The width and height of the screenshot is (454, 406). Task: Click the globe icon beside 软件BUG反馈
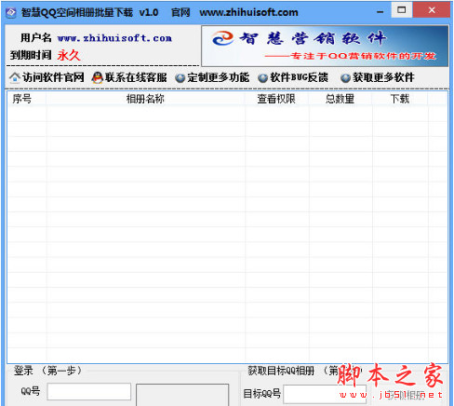[262, 77]
